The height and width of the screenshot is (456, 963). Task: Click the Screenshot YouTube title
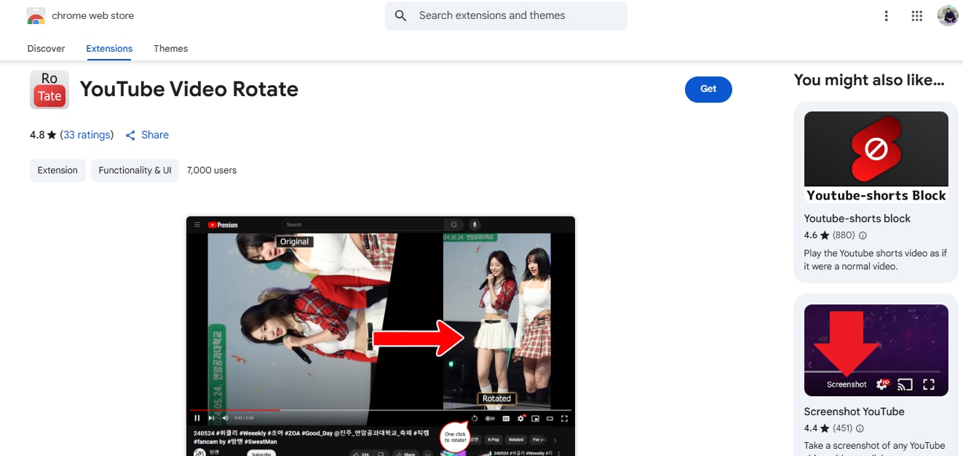click(x=855, y=412)
